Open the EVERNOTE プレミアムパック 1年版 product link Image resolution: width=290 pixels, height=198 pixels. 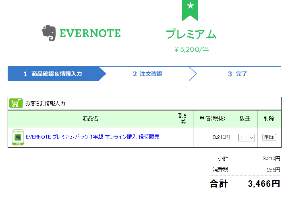(93, 137)
